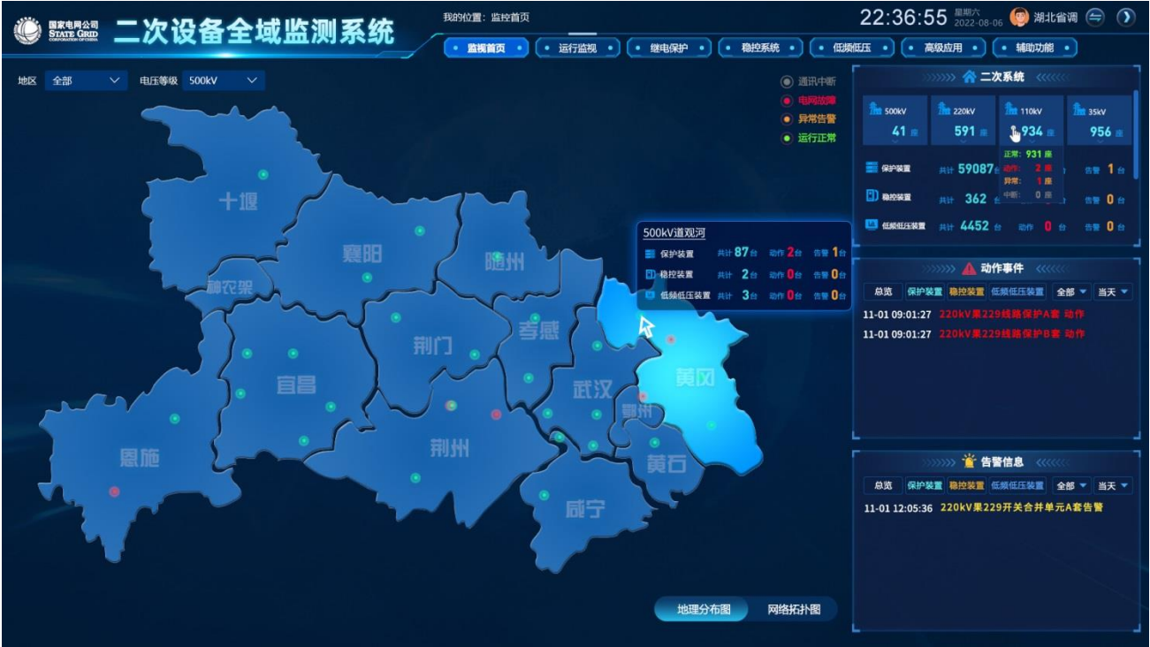This screenshot has height=647, width=1150.
Task: Toggle the 电网故障 legend indicator
Action: (787, 101)
